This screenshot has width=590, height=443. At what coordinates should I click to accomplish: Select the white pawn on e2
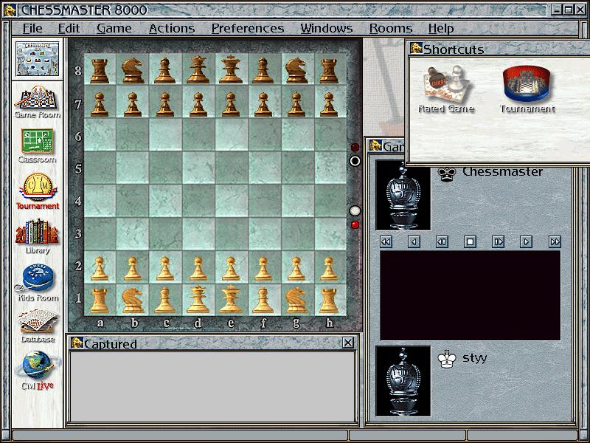(x=231, y=267)
